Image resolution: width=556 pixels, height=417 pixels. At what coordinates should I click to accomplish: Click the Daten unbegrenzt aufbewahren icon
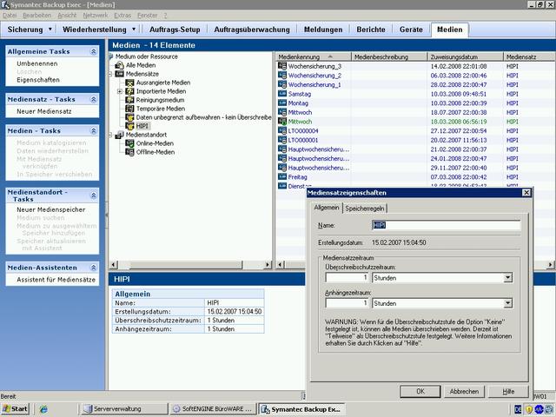point(129,117)
